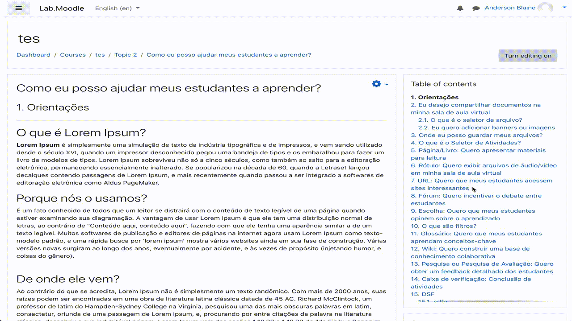Open chapter 15 DSF
This screenshot has width=572, height=321.
point(423,294)
